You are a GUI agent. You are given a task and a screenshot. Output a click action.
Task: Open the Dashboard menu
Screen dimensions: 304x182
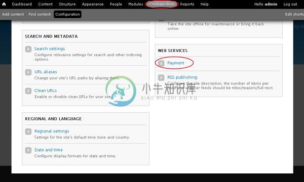point(22,4)
